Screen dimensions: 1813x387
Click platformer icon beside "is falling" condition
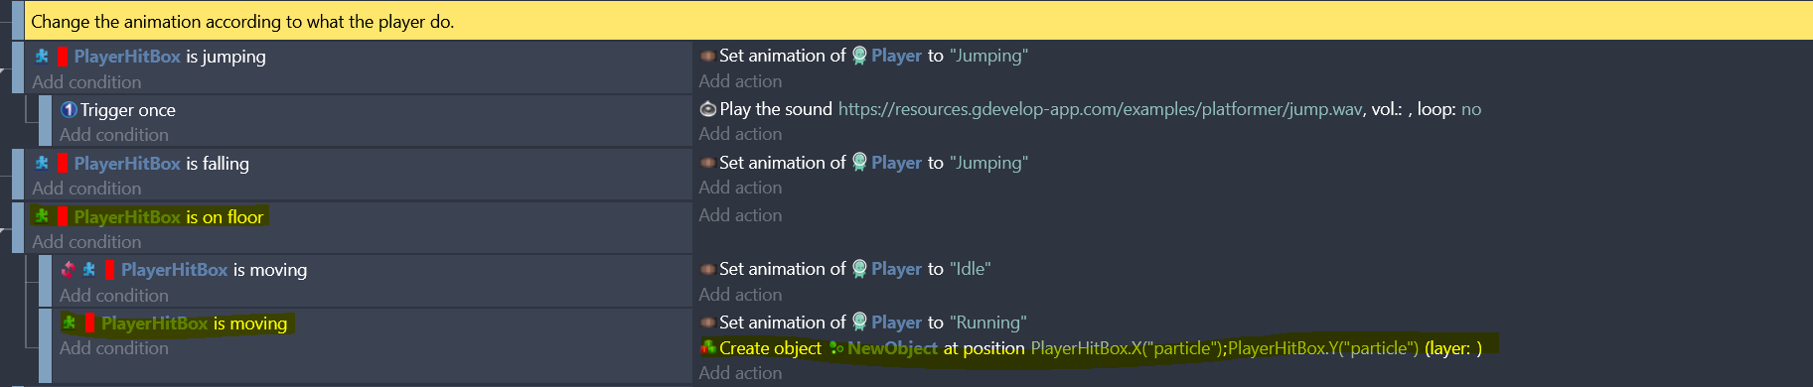pos(42,164)
